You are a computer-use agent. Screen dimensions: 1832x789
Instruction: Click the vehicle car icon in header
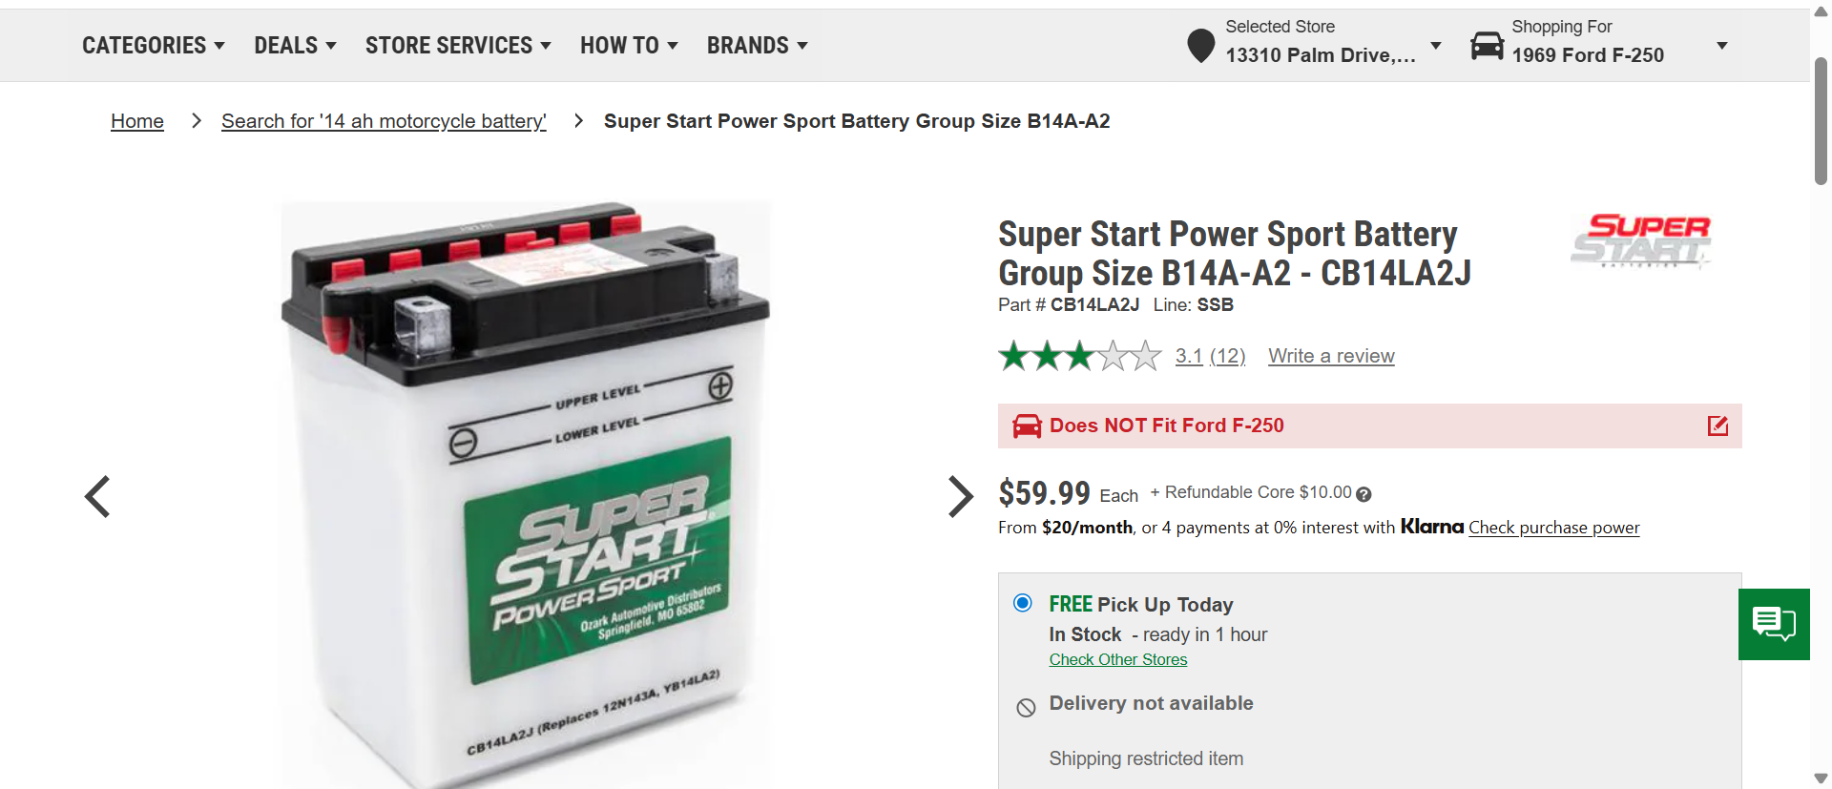pos(1487,45)
